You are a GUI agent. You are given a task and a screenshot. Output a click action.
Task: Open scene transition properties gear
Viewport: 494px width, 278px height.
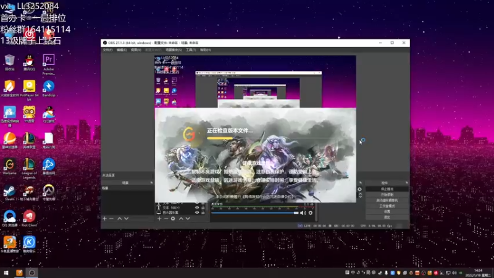point(359,189)
